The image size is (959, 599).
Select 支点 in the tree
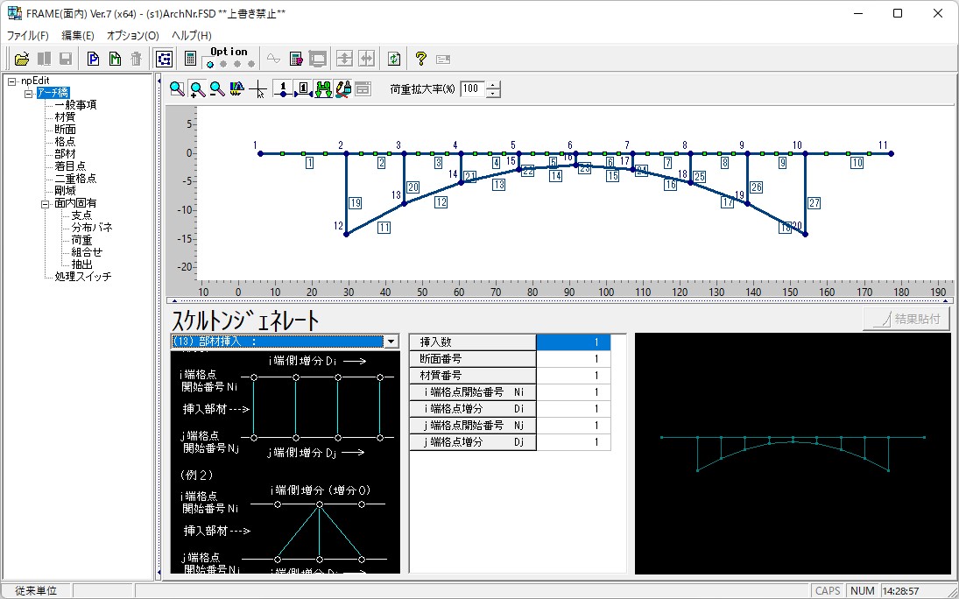click(x=81, y=215)
